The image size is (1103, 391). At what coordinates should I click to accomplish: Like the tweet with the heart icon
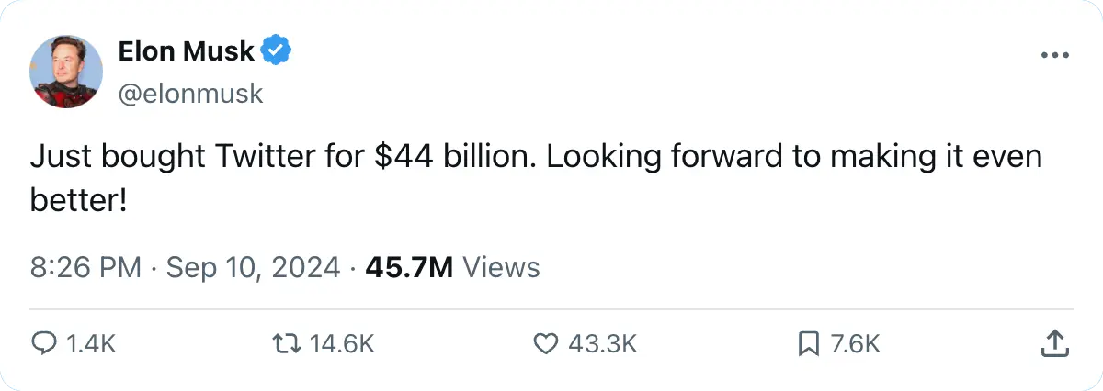[x=545, y=343]
